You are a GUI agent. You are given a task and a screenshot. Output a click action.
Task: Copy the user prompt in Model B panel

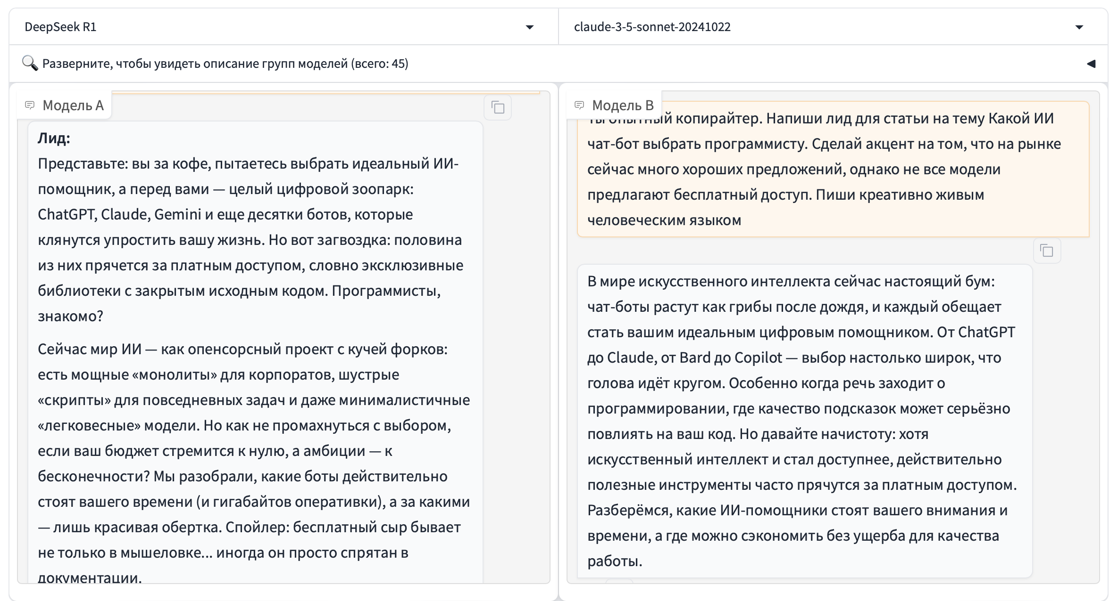(x=1047, y=251)
